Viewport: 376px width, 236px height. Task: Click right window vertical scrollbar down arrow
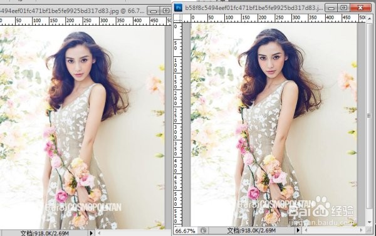pyautogui.click(x=369, y=222)
